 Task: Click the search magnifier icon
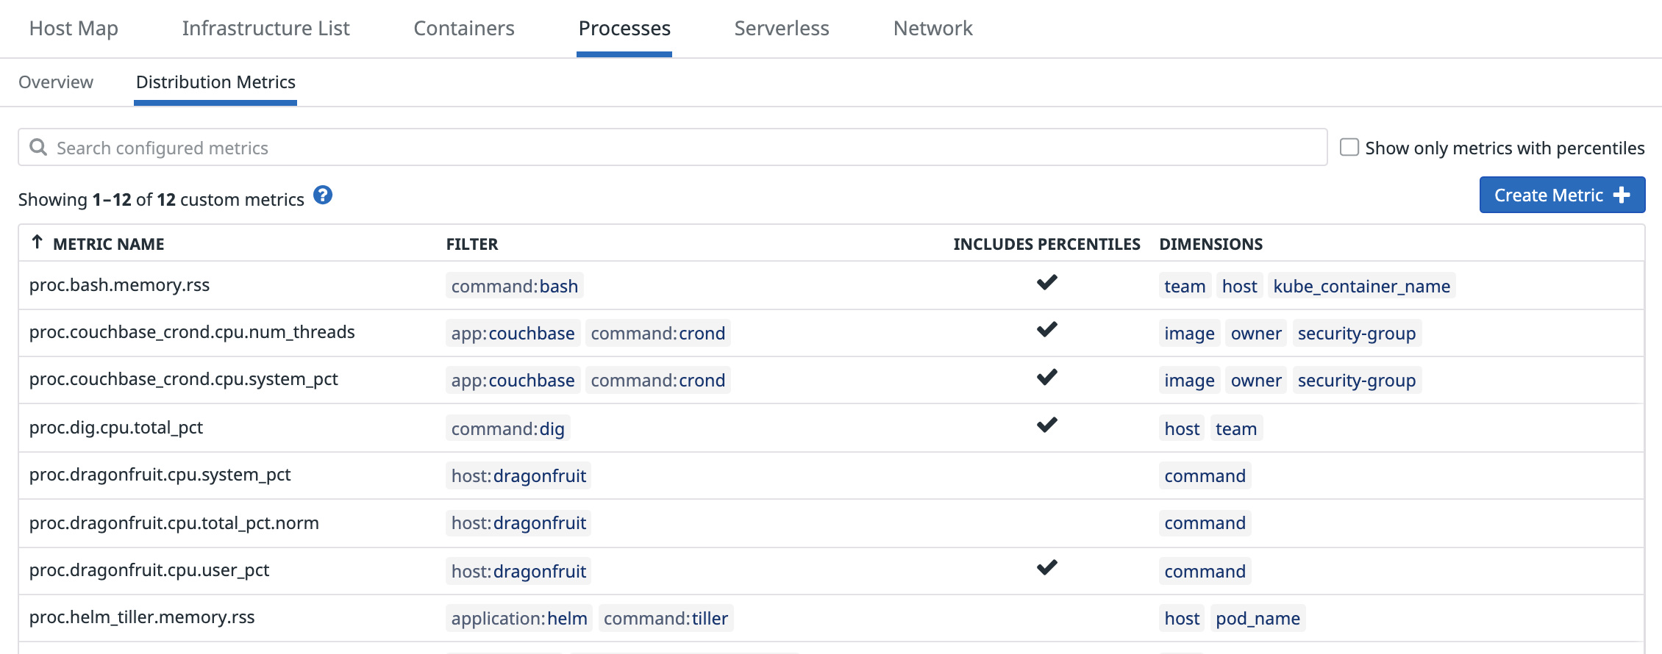click(x=38, y=148)
